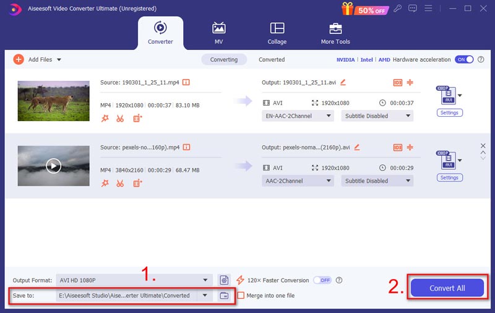This screenshot has width=495, height=313.
Task: Cut the pexels video with scissors icon
Action: [x=120, y=183]
